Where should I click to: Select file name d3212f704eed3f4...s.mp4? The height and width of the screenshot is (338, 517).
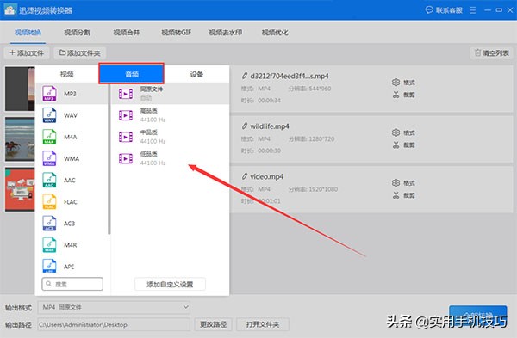pos(290,76)
